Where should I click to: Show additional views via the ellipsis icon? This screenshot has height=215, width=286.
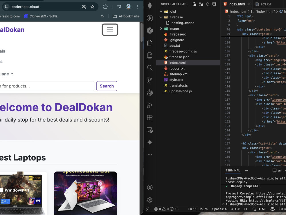150,155
